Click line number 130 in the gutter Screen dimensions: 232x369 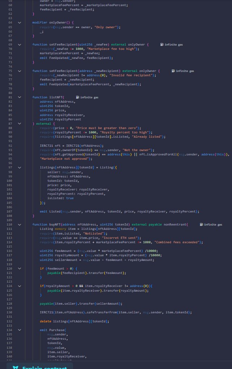[x=9, y=312]
